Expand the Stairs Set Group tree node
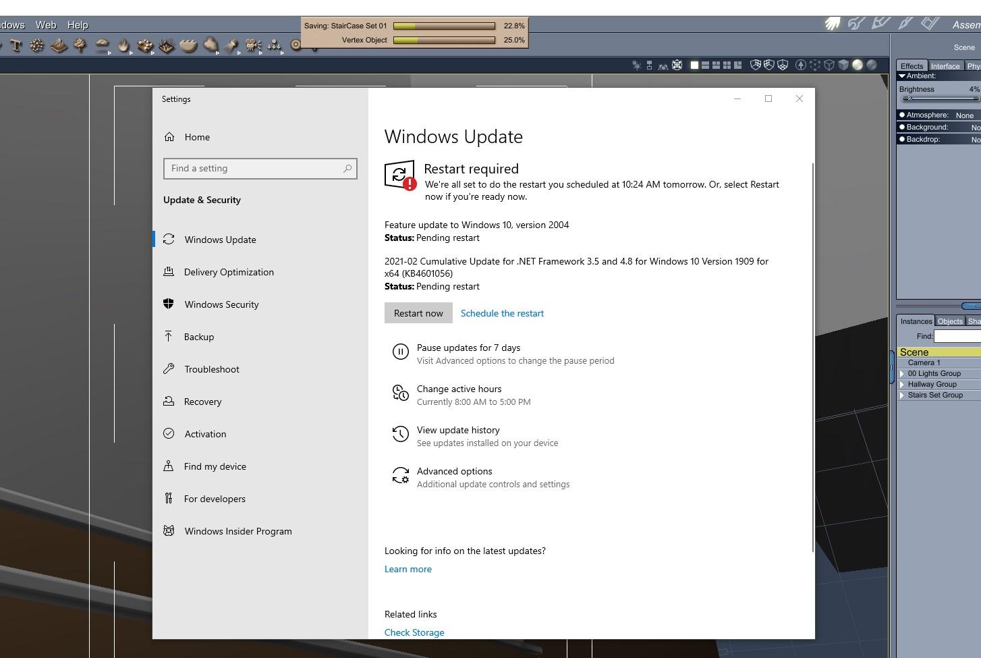 click(902, 395)
